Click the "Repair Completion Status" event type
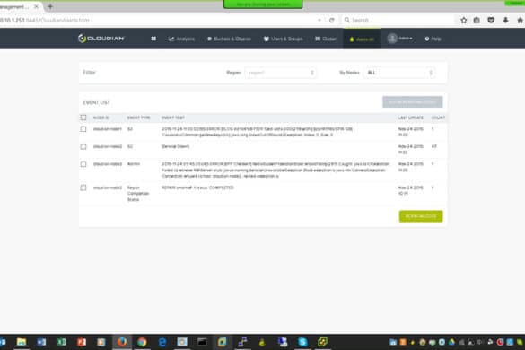 [x=138, y=194]
